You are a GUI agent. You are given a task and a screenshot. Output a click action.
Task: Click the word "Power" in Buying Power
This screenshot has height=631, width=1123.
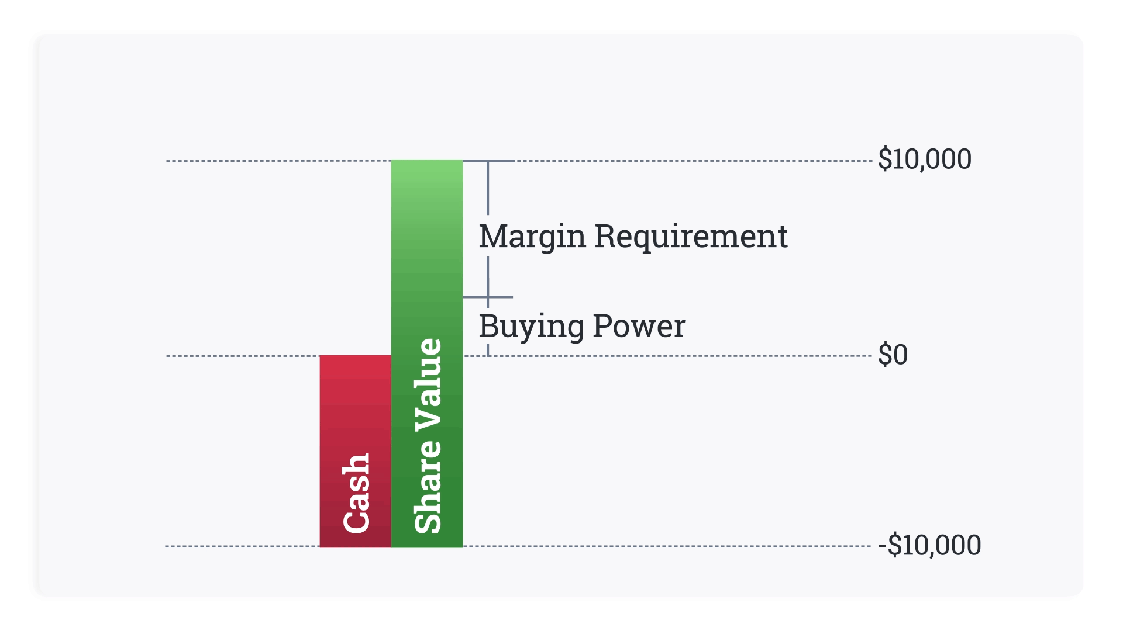[639, 326]
